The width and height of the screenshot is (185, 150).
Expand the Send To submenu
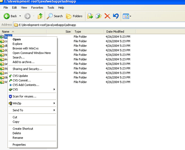pos(32,110)
